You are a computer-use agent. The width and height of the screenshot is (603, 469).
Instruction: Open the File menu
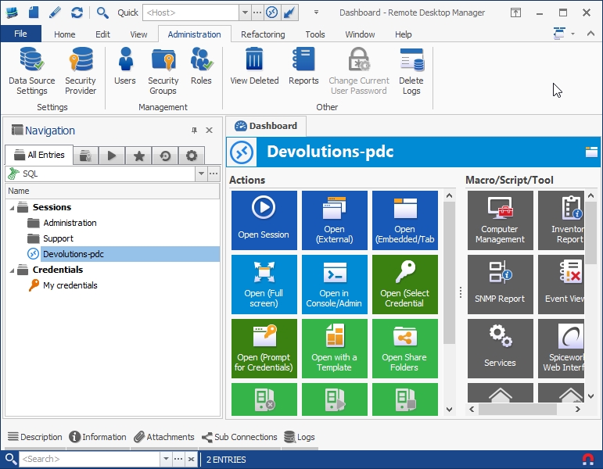click(20, 34)
